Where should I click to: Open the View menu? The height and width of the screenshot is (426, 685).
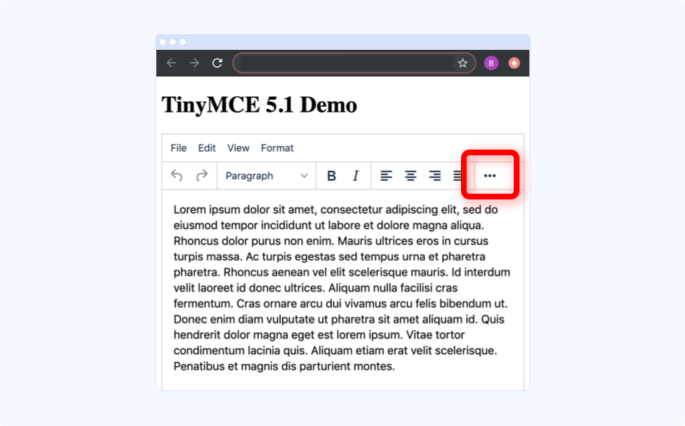(238, 148)
